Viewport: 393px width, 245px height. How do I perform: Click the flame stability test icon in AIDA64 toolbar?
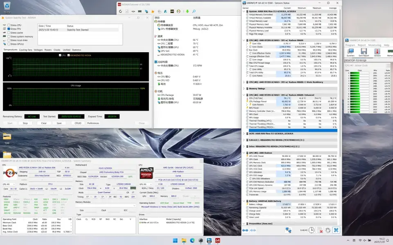click(153, 11)
